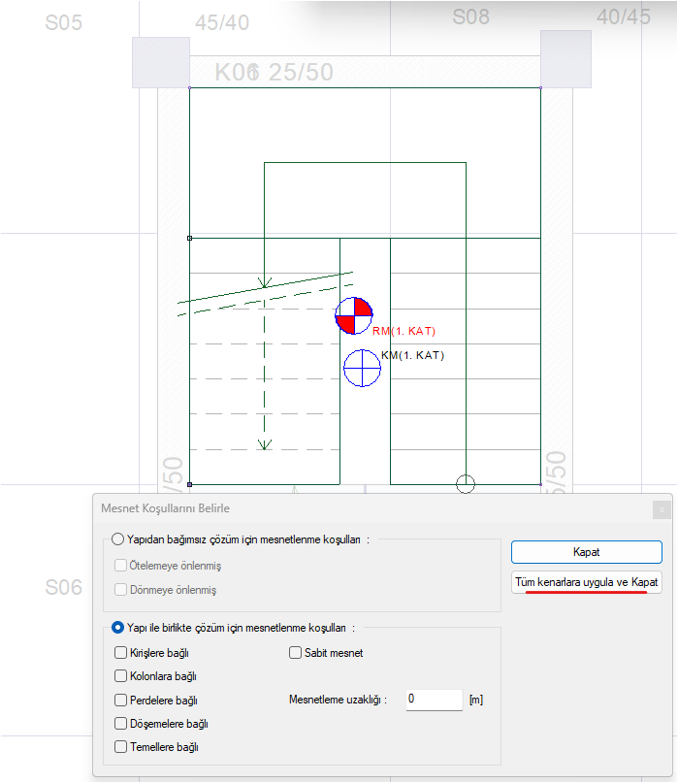Select 'Yapıdan bağımsız çözüm' radio option
The height and width of the screenshot is (783, 678).
click(x=118, y=539)
